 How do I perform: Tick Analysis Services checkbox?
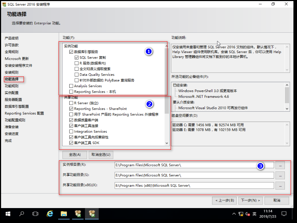71,86
